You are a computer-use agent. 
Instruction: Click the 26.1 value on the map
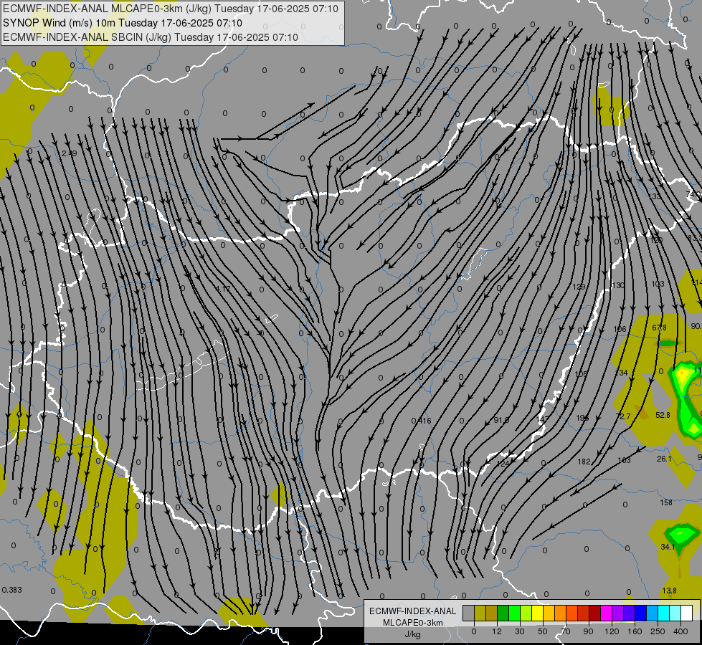point(665,459)
